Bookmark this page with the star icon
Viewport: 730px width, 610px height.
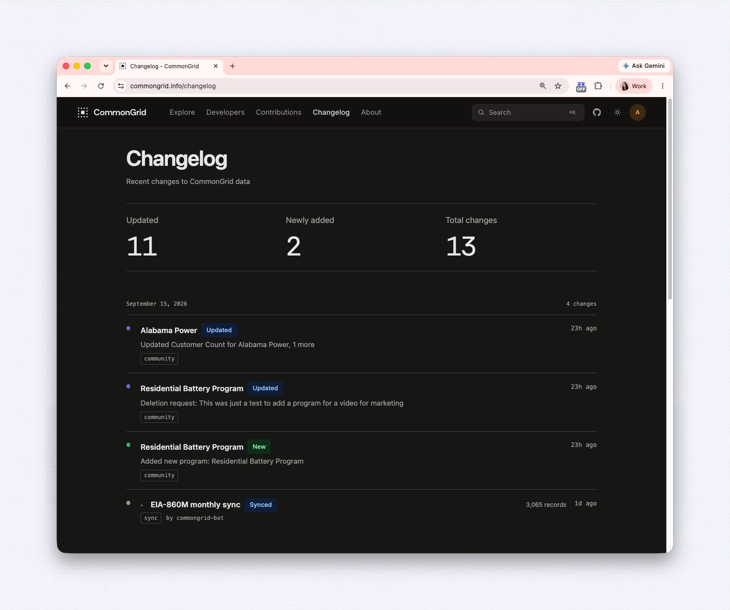click(558, 86)
